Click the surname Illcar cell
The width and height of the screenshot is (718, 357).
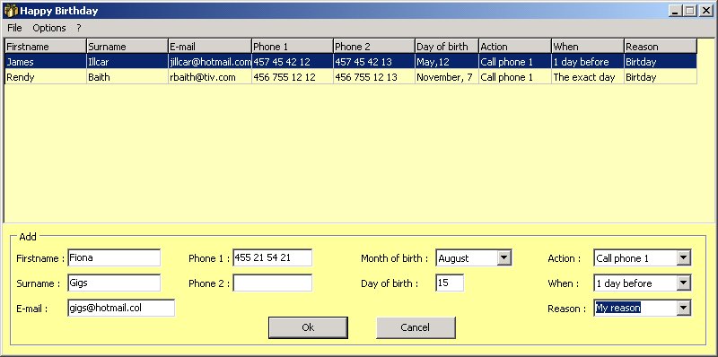(127, 62)
